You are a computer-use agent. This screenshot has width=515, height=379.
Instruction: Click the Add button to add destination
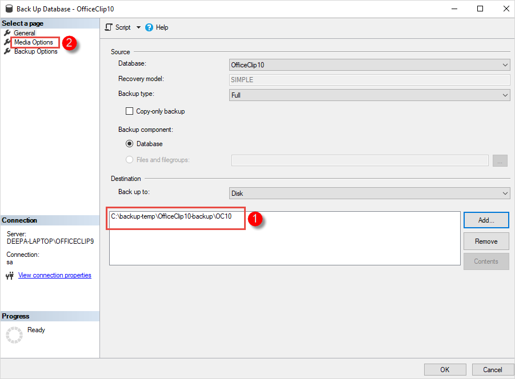486,220
